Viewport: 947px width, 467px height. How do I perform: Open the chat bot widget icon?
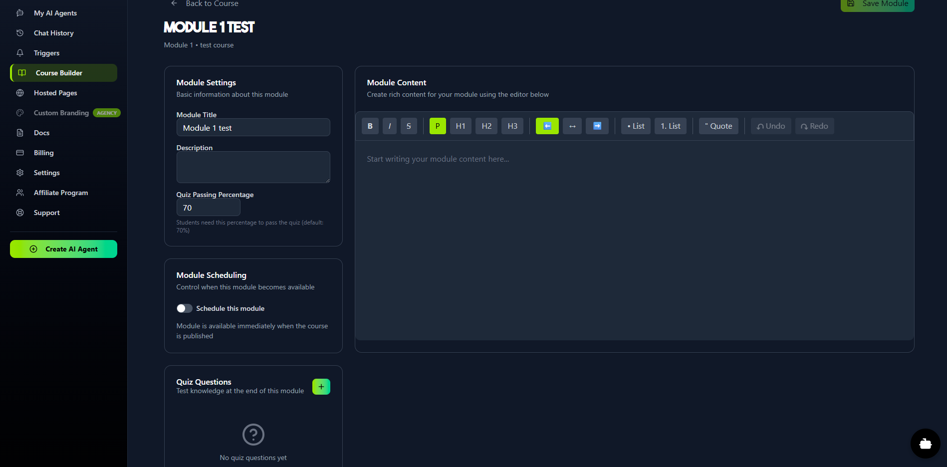coord(925,444)
